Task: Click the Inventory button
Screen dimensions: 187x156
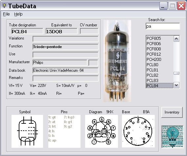Action: (172, 112)
